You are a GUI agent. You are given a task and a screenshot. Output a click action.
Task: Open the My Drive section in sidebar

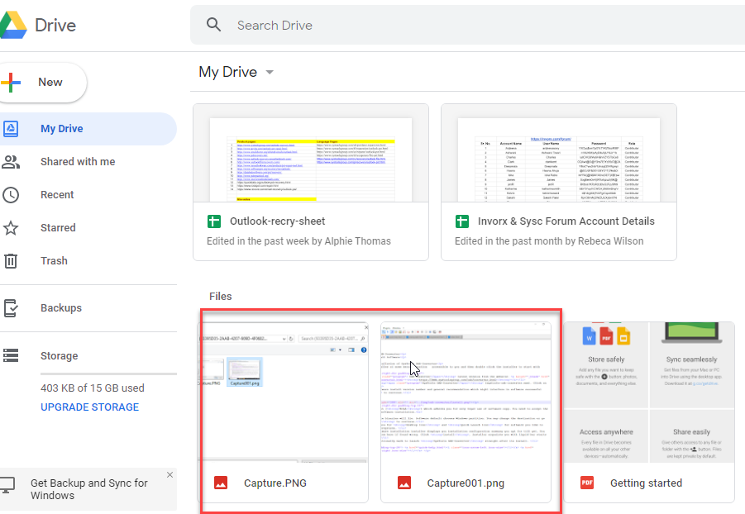coord(88,129)
